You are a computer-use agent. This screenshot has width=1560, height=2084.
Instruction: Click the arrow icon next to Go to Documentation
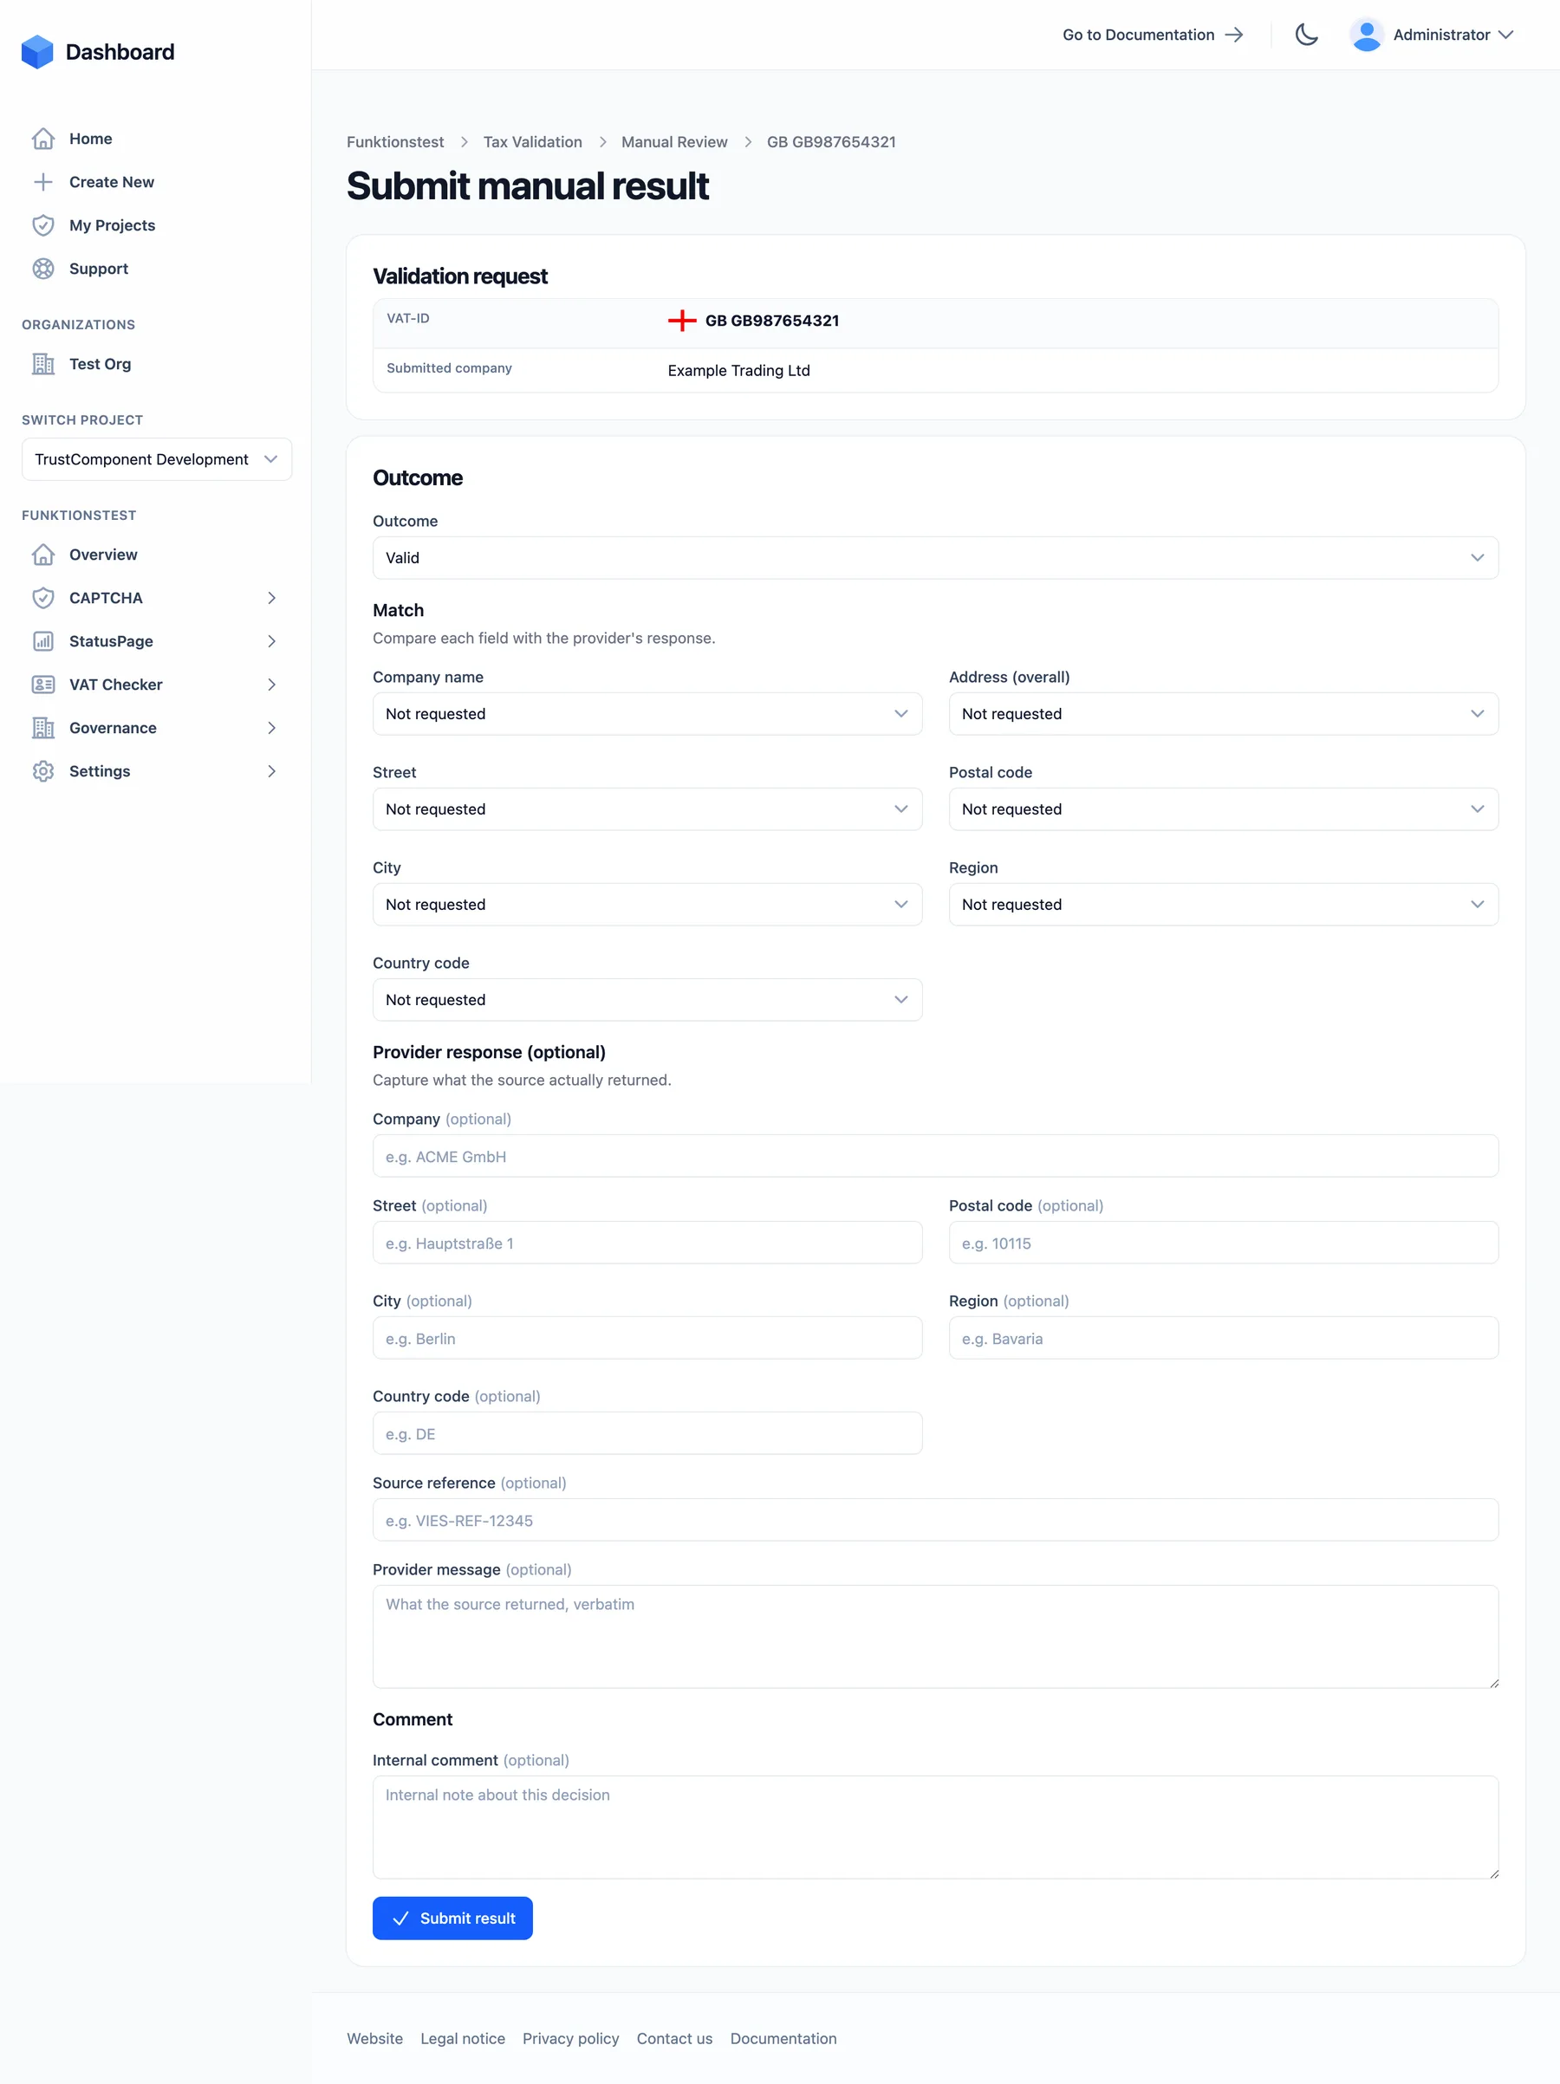tap(1234, 35)
